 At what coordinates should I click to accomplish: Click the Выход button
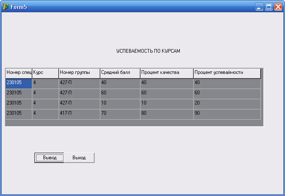[x=79, y=158]
